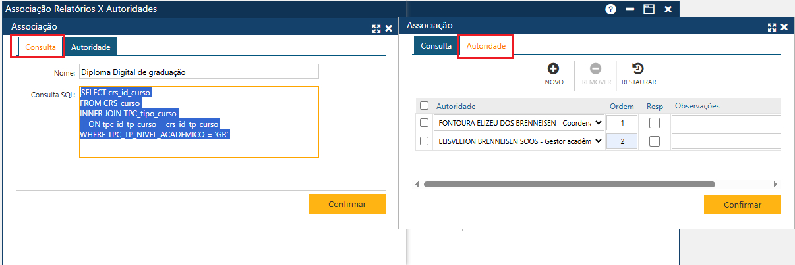Switch to the Consulta tab beside the highlighted Autoridade tab
This screenshot has width=795, height=265.
(x=436, y=46)
